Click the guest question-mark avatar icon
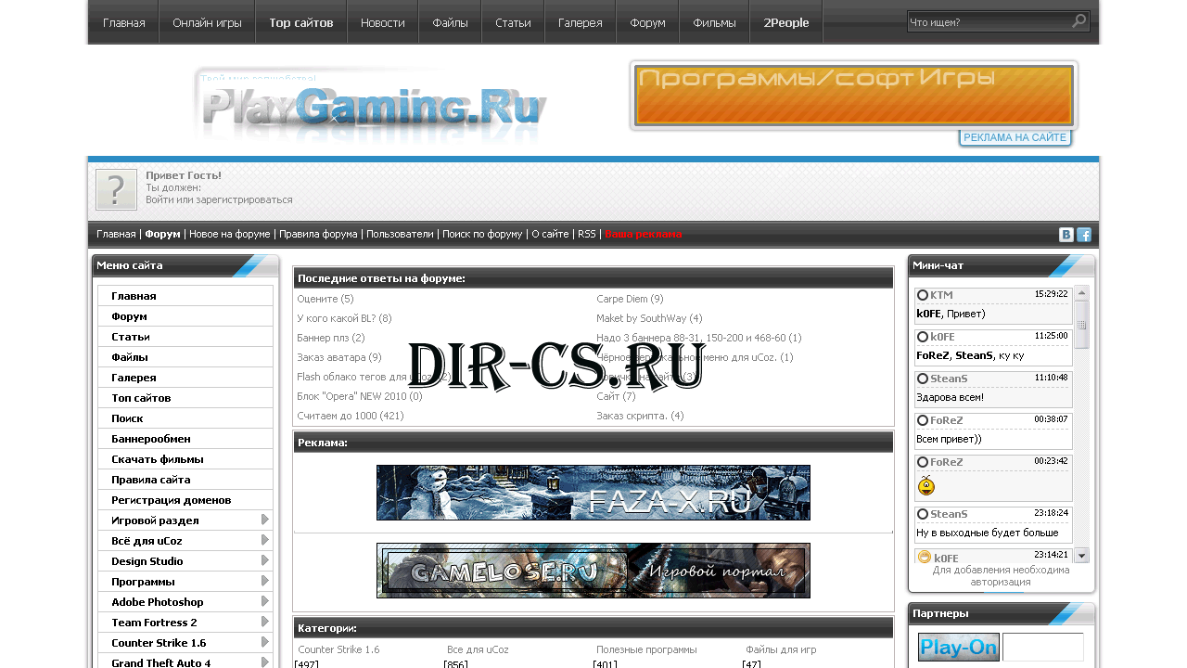 tap(115, 188)
